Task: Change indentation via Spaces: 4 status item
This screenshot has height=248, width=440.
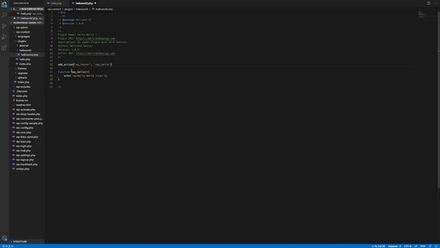Action: pos(394,246)
